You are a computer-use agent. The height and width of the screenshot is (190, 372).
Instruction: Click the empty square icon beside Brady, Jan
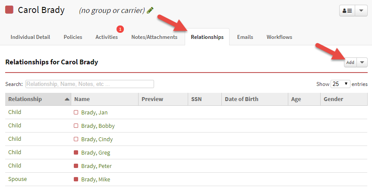click(76, 112)
